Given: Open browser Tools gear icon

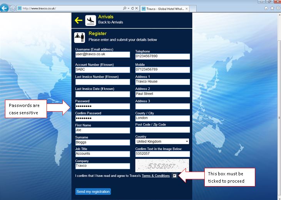Looking at the screenshot, I should [x=277, y=8].
